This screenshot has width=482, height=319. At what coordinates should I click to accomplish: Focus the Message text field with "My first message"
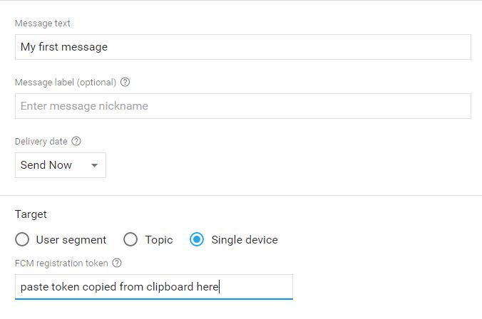coord(242,47)
